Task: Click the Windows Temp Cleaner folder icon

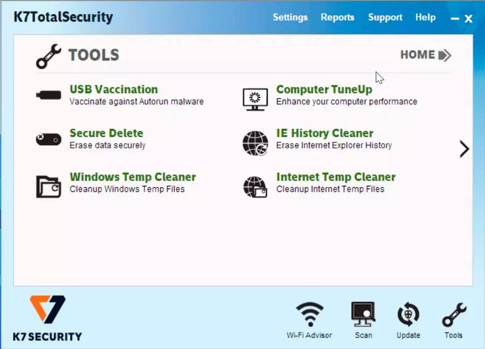Action: point(48,187)
